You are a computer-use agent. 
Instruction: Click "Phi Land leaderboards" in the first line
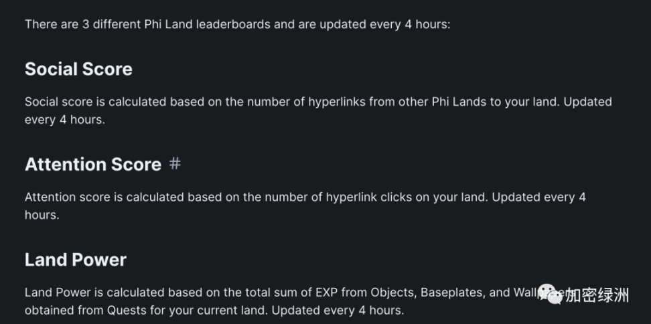208,24
